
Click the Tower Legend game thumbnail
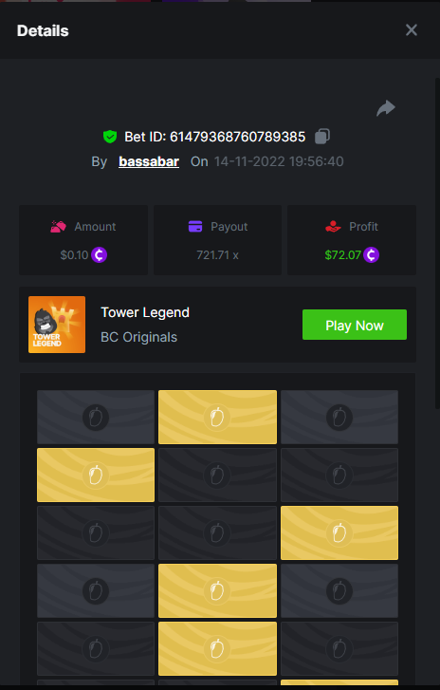tap(57, 325)
